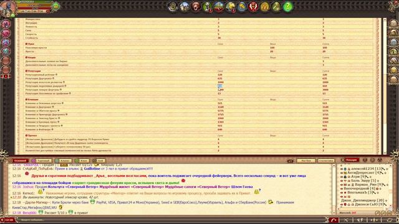Open Guillotine player link in chat
The width and height of the screenshot is (399, 224).
(x=92, y=169)
